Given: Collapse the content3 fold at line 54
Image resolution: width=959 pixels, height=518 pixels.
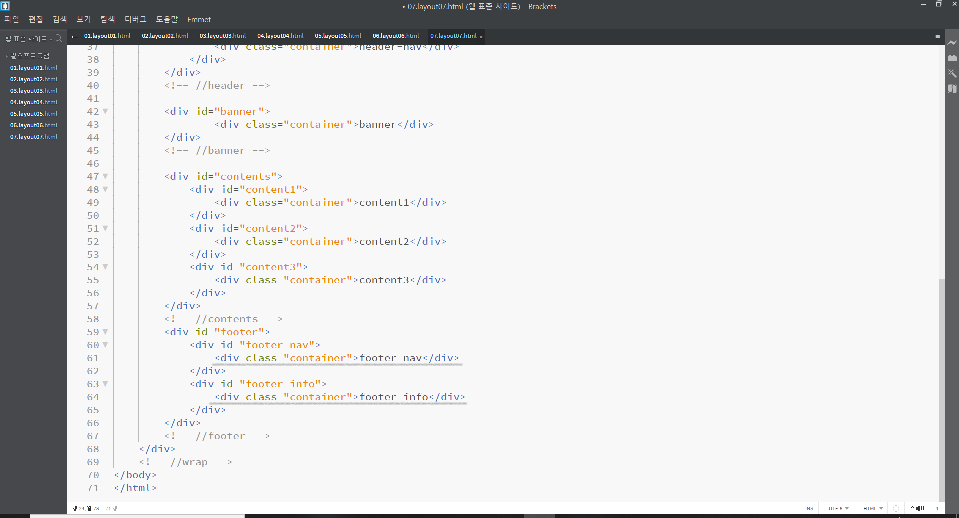Looking at the screenshot, I should pyautogui.click(x=105, y=267).
